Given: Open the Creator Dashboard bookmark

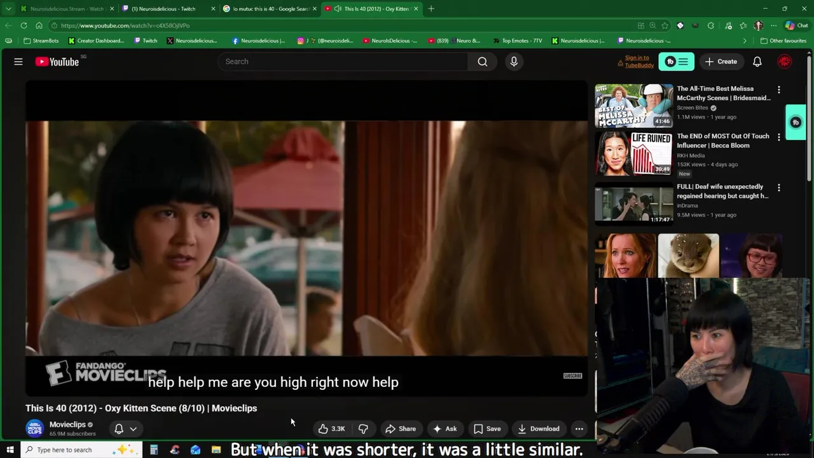Looking at the screenshot, I should click(96, 41).
